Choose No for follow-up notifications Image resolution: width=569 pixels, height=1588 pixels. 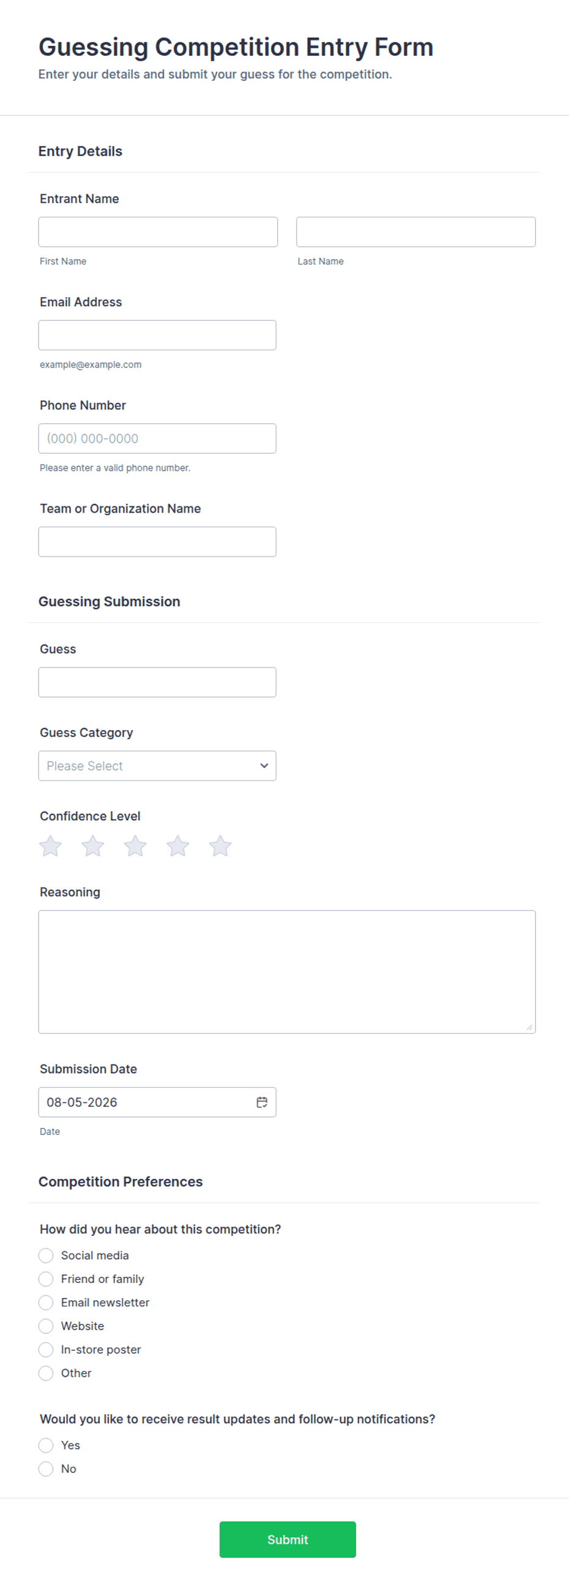46,1469
